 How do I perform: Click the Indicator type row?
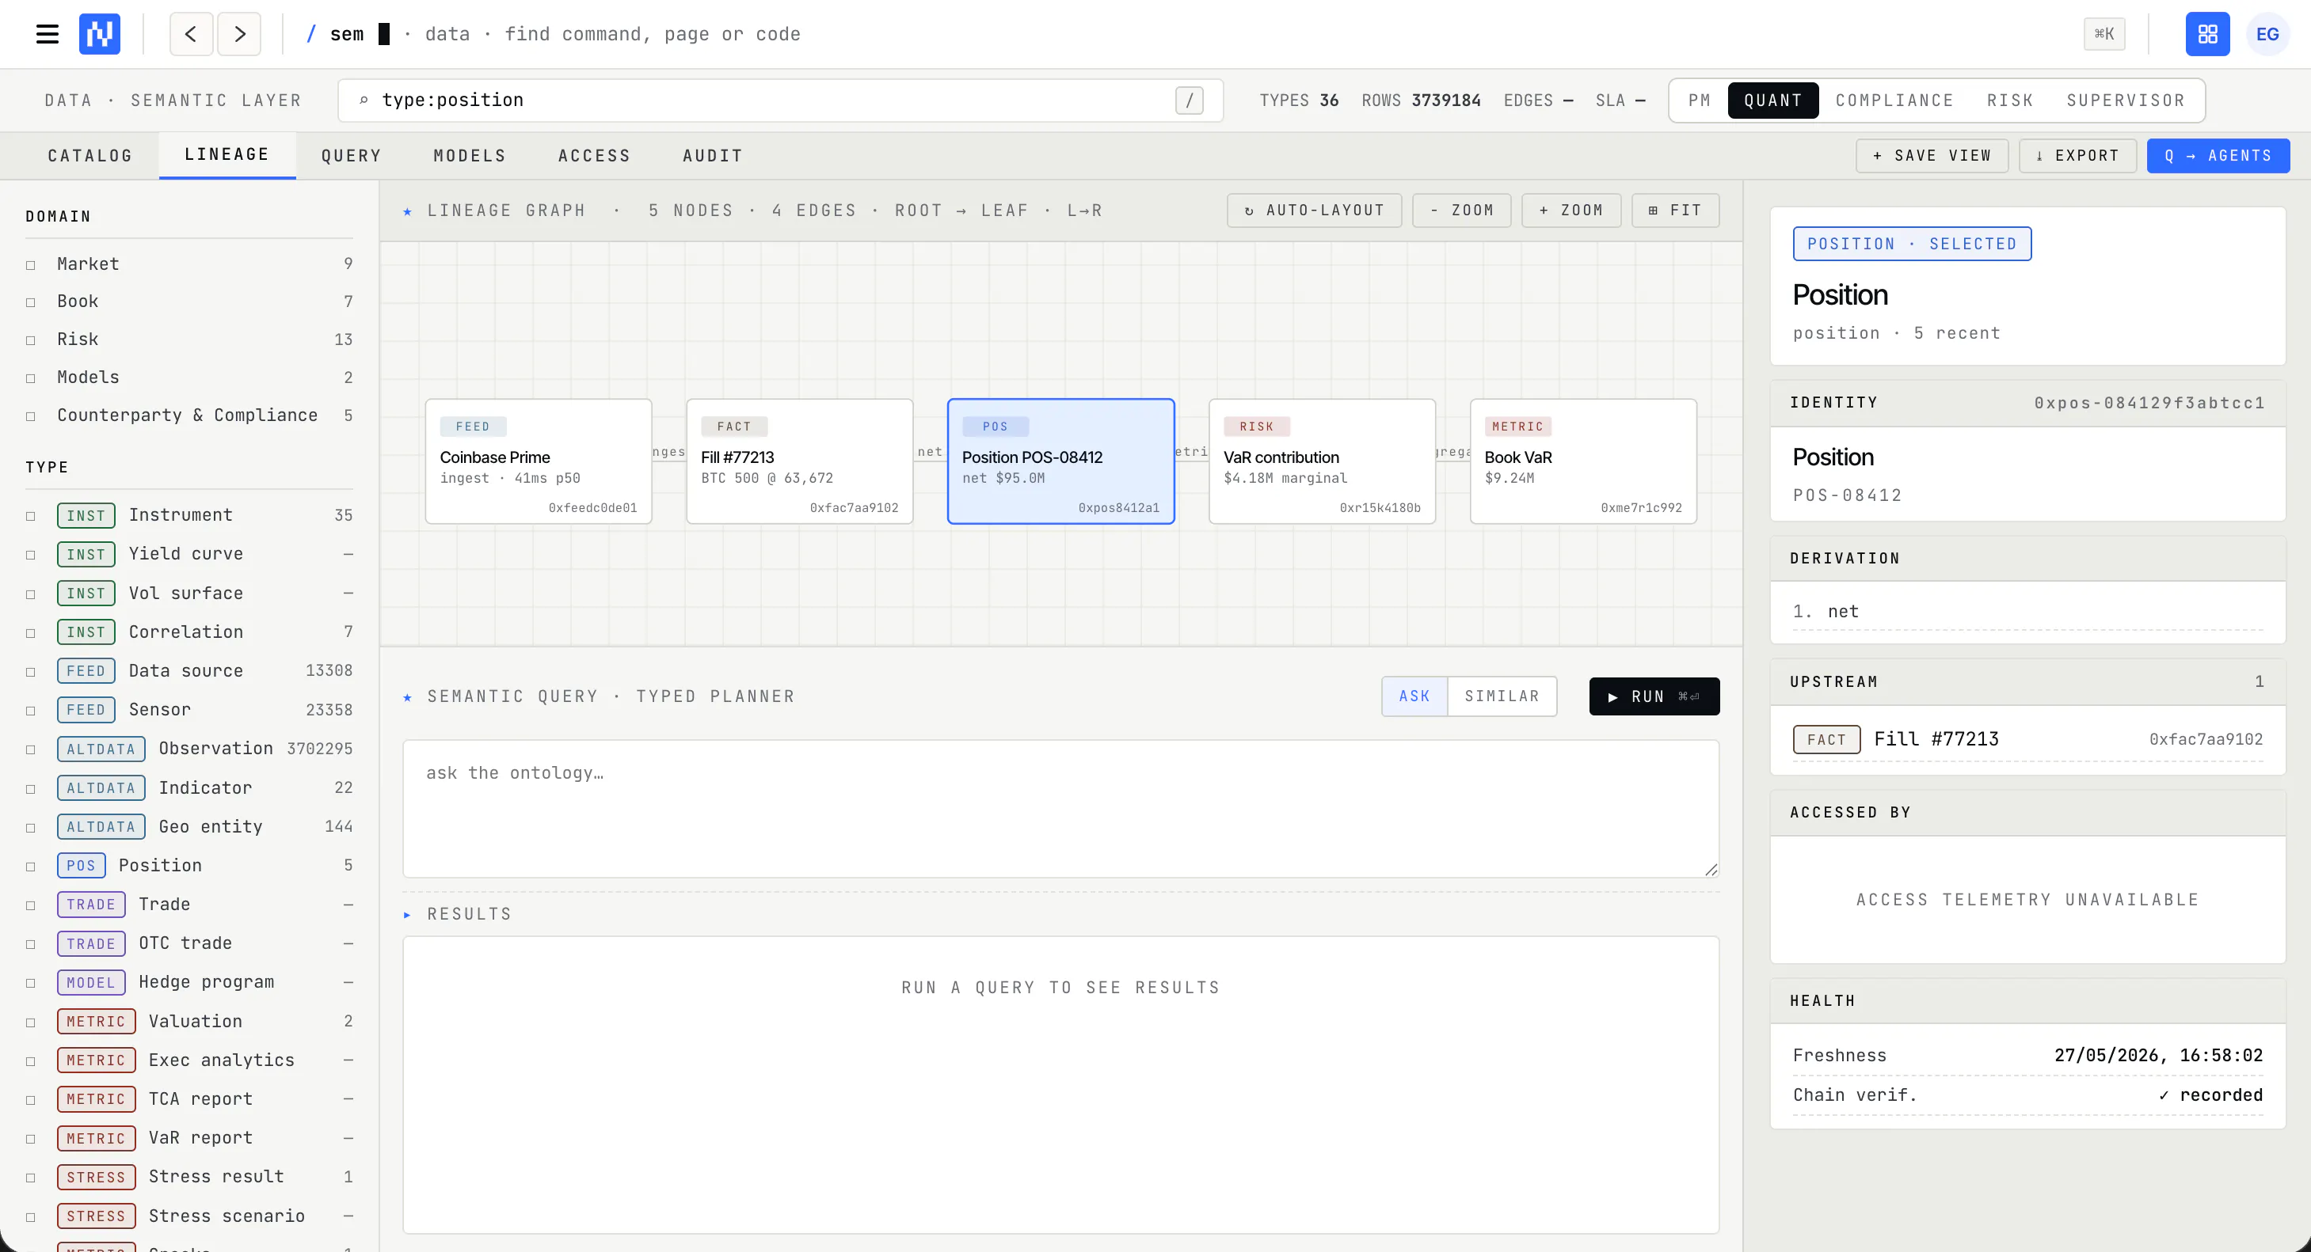click(189, 787)
